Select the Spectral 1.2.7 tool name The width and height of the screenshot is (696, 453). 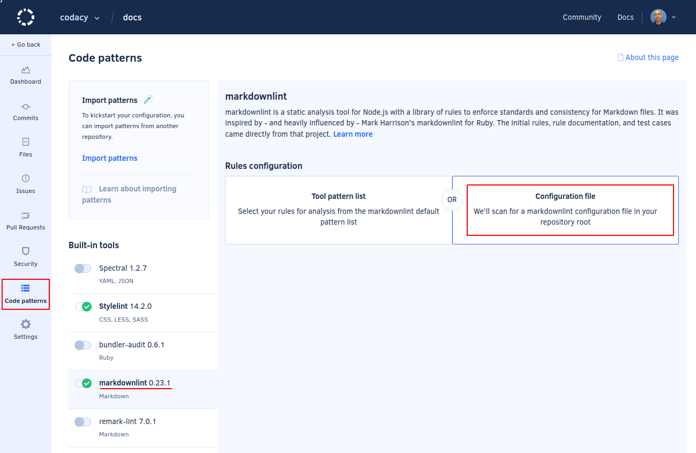point(123,268)
